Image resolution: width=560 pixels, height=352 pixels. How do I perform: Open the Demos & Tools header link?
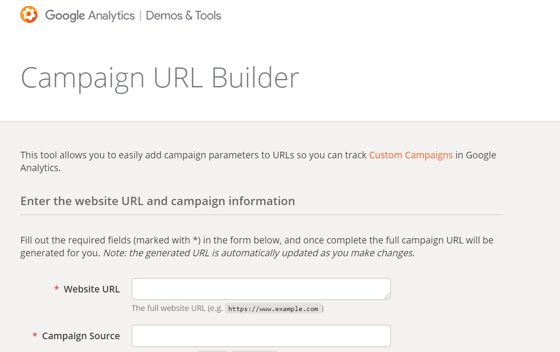[183, 15]
